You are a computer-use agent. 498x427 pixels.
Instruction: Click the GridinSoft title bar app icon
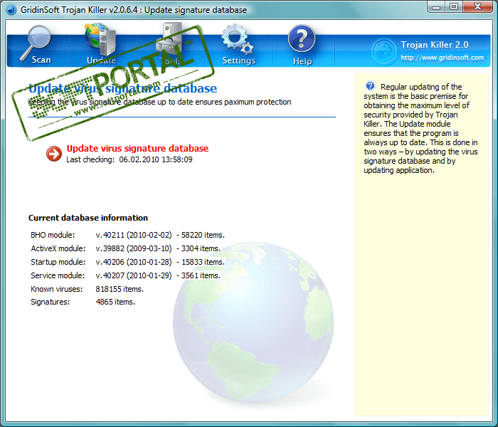pos(11,9)
